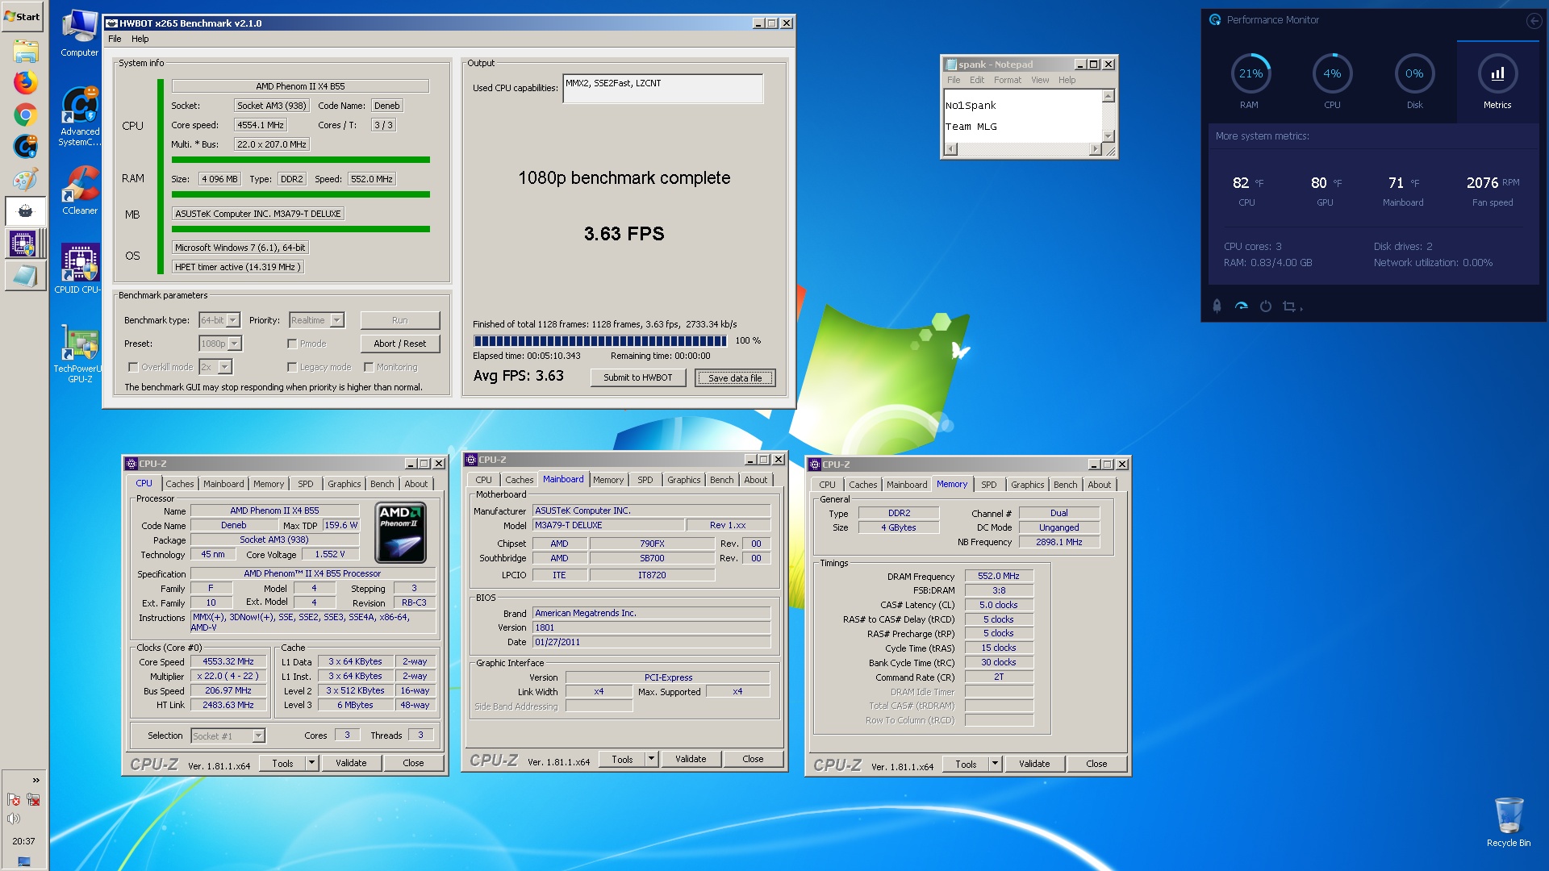
Task: Click Validate in CPU-Z Memory window
Action: pos(1034,764)
